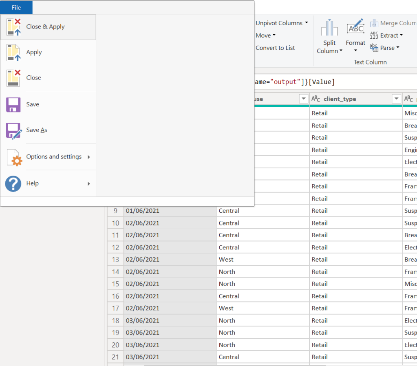The image size is (417, 366).
Task: Click the Options and settings gear icon
Action: 15,157
